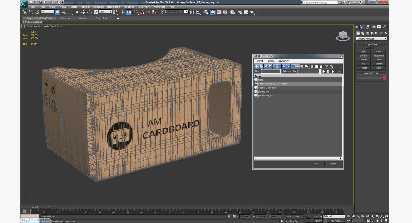Toggle Display Cameras filter in Select From Scene
Screen dimensions: 412x223
click(270, 66)
